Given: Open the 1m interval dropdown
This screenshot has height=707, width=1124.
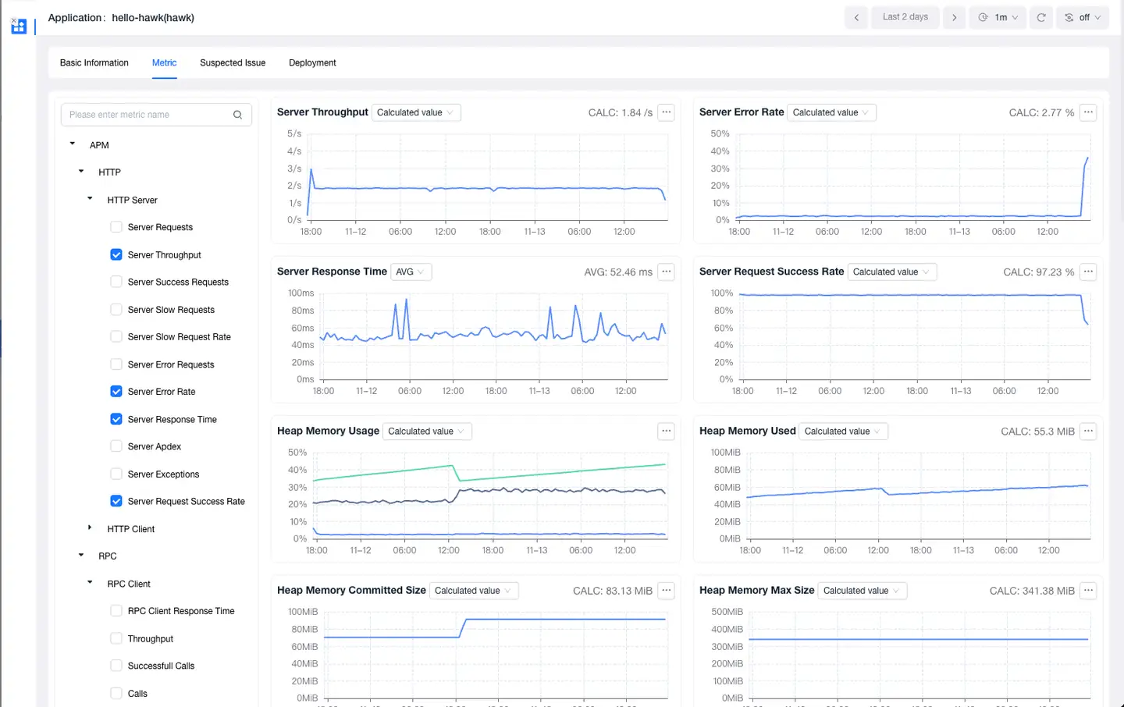Looking at the screenshot, I should coord(999,17).
